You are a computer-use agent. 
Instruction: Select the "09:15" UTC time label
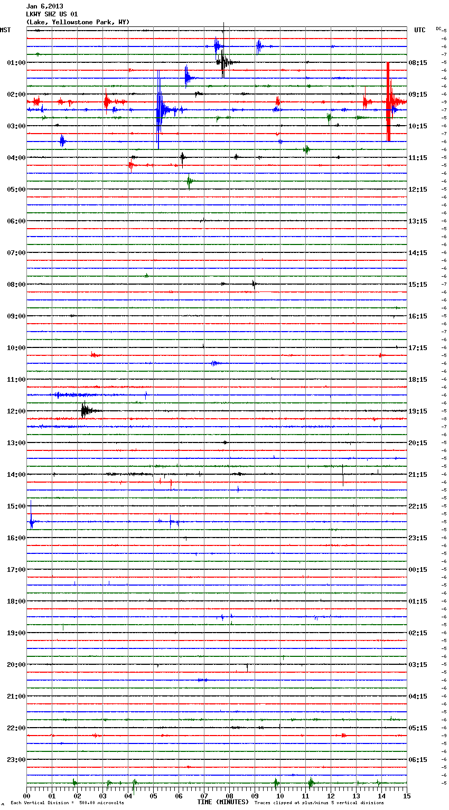pyautogui.click(x=418, y=94)
